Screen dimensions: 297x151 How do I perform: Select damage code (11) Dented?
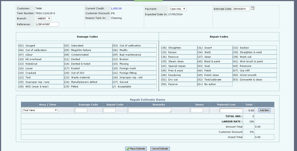(88, 59)
